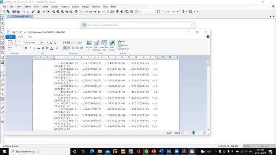The width and height of the screenshot is (276, 155).
Task: Click Insert object button
Action: [x=112, y=46]
